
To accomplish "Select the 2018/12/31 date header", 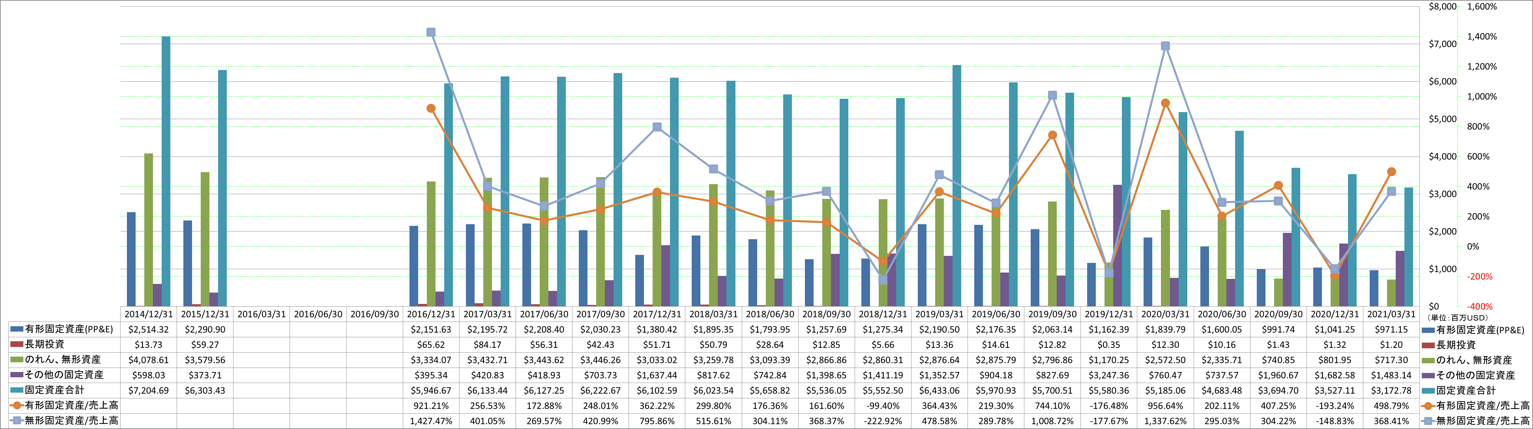I will coord(882,314).
